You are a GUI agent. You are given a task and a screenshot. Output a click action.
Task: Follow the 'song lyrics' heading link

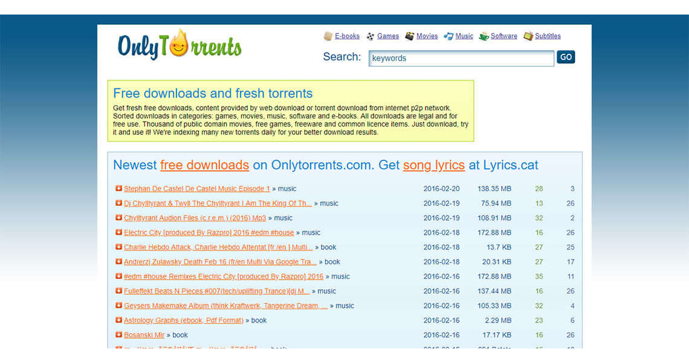coord(434,165)
